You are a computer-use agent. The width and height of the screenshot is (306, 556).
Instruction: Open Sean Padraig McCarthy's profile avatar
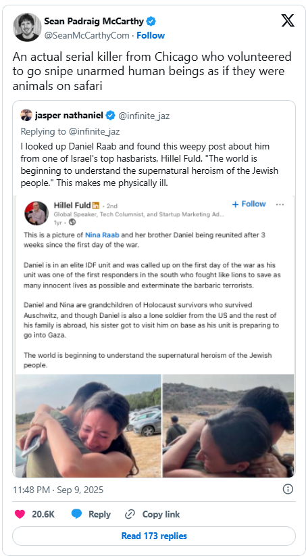(27, 27)
